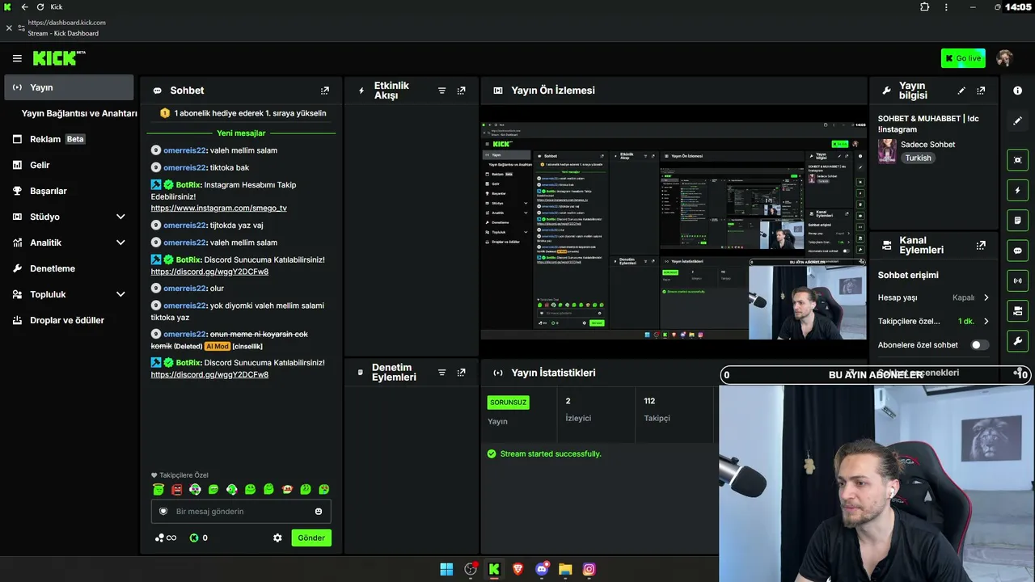
Task: Open filter options for Etkinlik Akışı
Action: (441, 91)
